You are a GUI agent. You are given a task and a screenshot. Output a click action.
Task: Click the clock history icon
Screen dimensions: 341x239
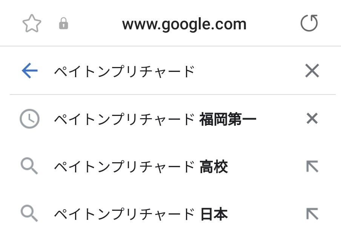[29, 119]
